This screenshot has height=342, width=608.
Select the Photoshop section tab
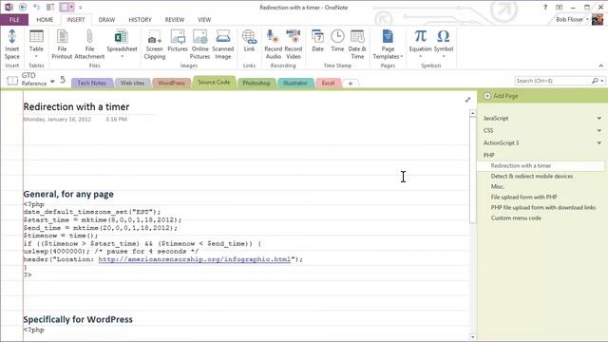pyautogui.click(x=256, y=83)
